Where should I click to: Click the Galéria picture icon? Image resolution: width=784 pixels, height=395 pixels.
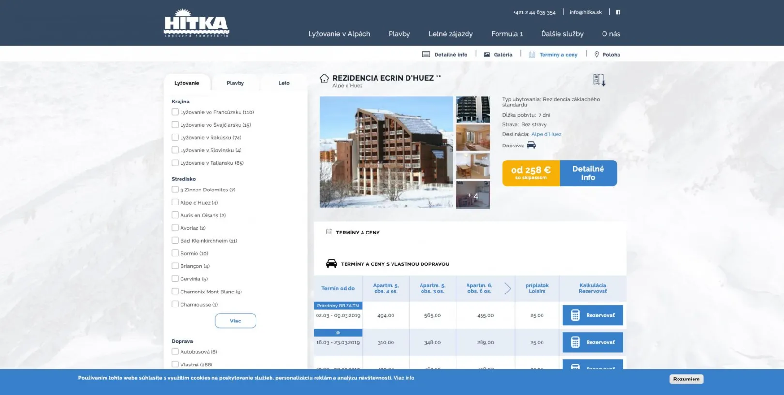[x=487, y=55]
